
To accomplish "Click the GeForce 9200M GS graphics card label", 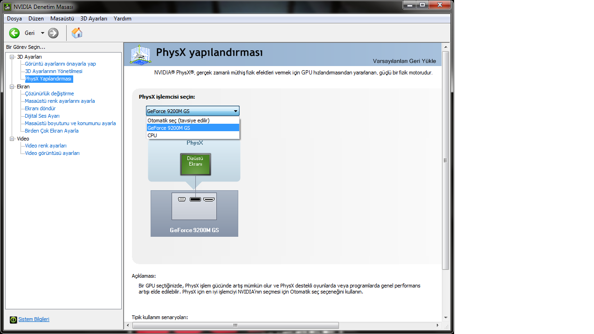I will pyautogui.click(x=194, y=230).
